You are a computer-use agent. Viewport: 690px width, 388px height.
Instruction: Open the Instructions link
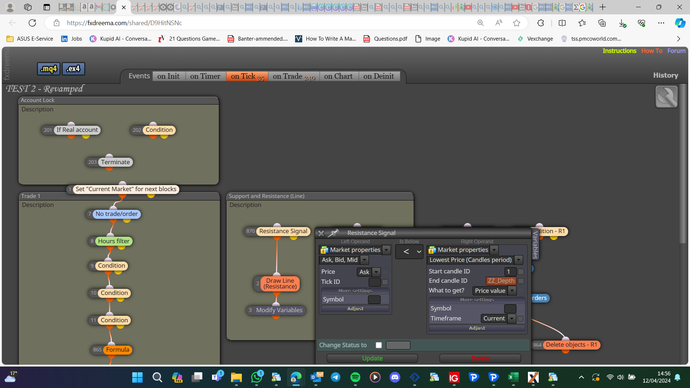click(619, 51)
